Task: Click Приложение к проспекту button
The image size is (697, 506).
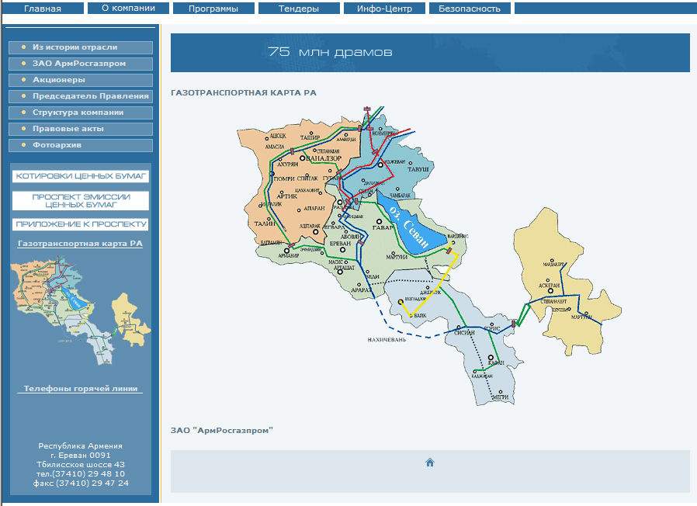Action: point(81,224)
